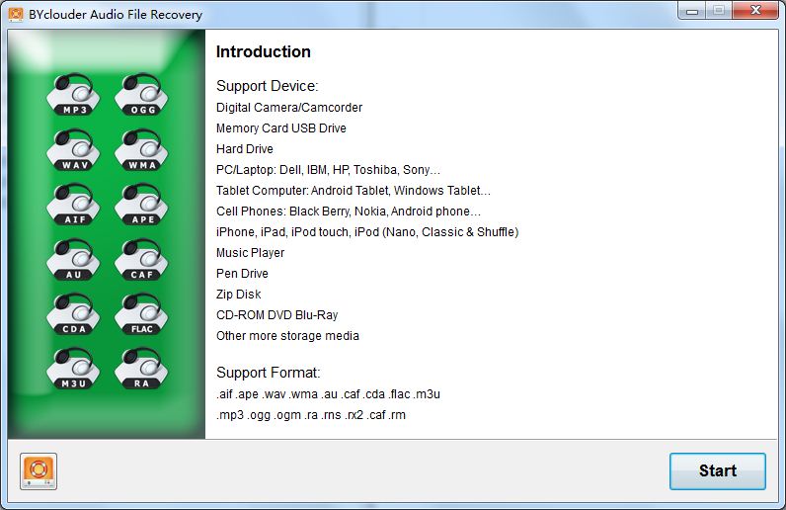Click the FLAC format icon
Screen dimensions: 786x510
pyautogui.click(x=141, y=313)
